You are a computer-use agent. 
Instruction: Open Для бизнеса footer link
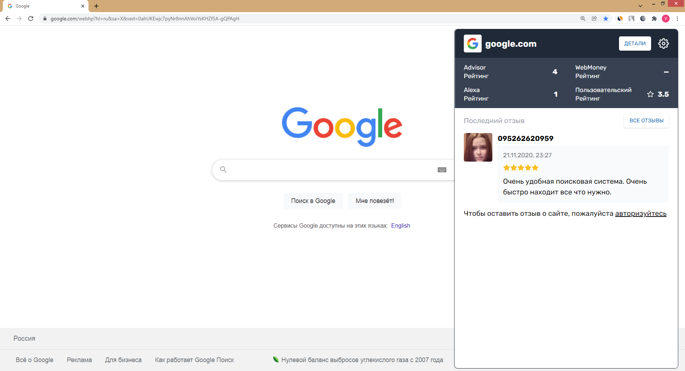(x=123, y=360)
